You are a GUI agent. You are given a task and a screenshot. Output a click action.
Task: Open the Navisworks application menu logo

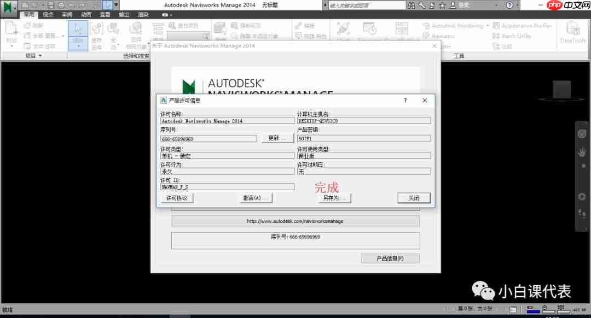(x=8, y=8)
